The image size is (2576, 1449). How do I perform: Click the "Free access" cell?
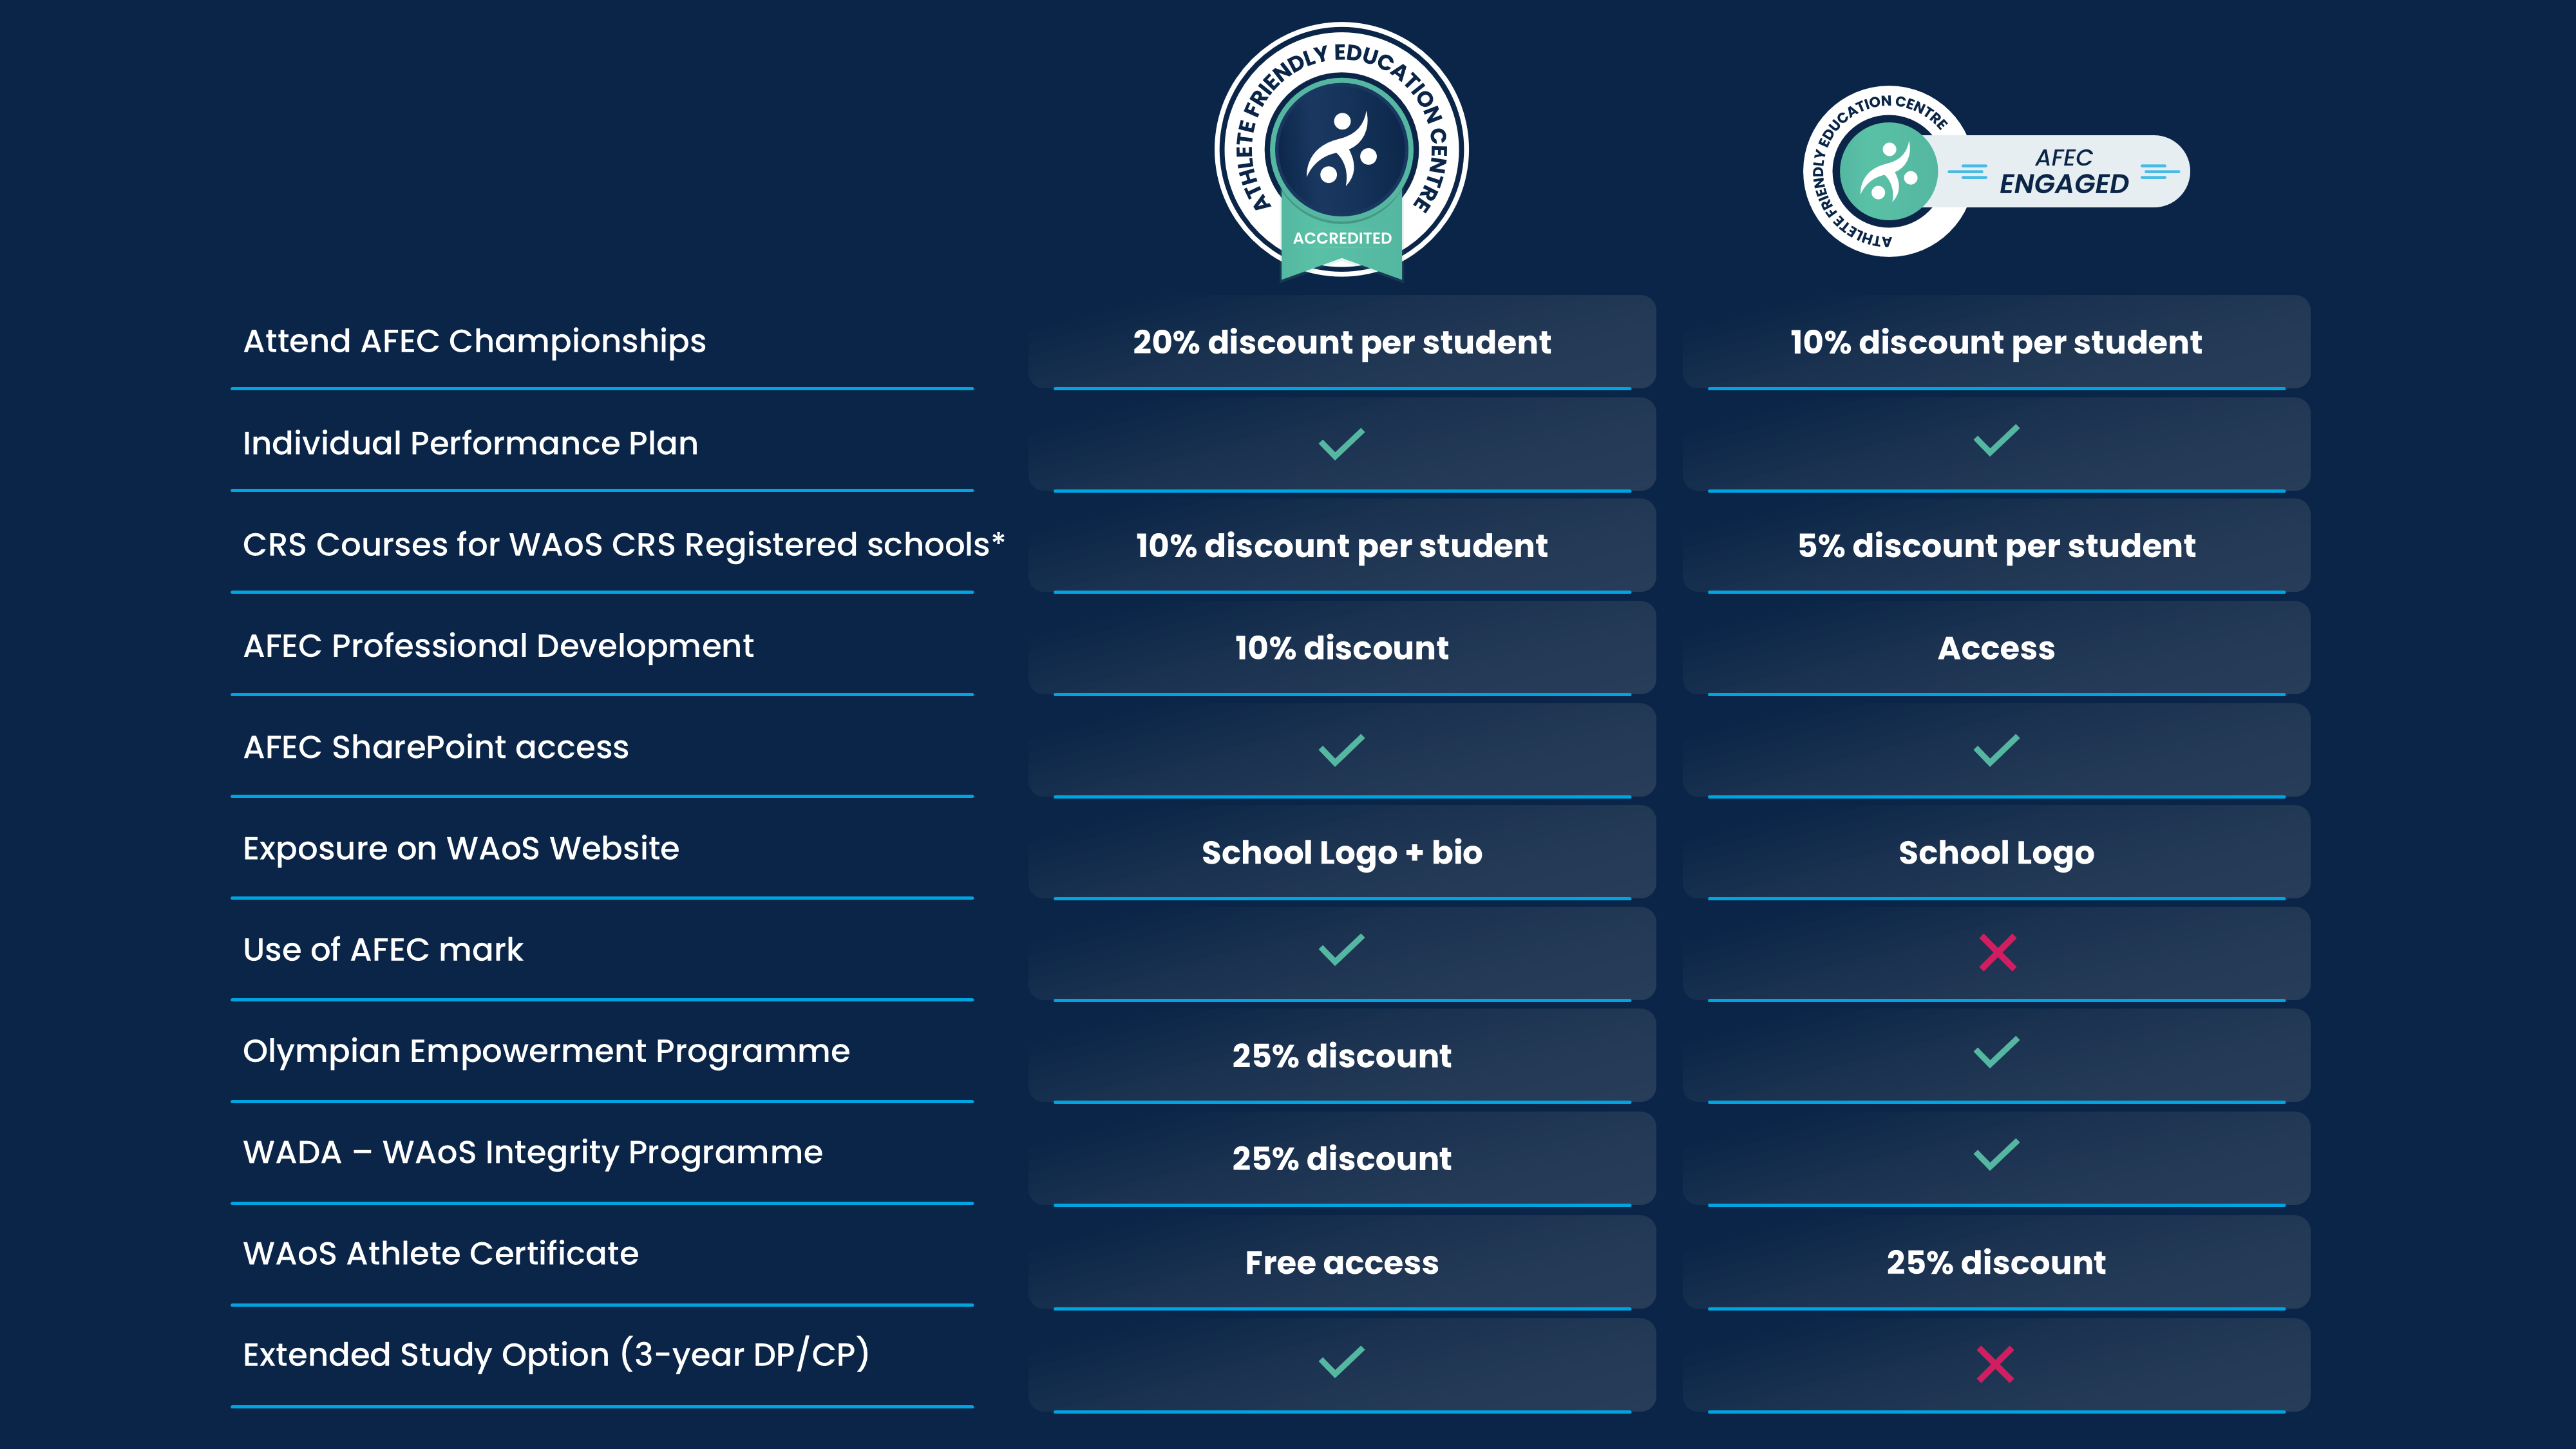(1341, 1262)
